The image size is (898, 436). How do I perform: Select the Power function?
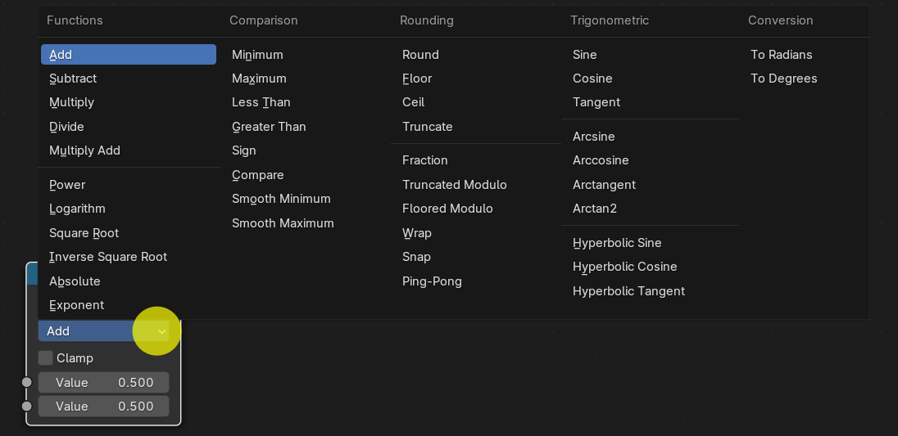click(67, 185)
